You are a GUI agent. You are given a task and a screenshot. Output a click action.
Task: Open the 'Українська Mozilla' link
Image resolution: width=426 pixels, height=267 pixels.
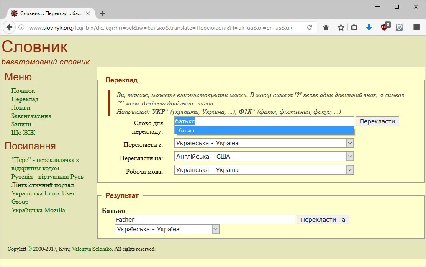point(38,210)
